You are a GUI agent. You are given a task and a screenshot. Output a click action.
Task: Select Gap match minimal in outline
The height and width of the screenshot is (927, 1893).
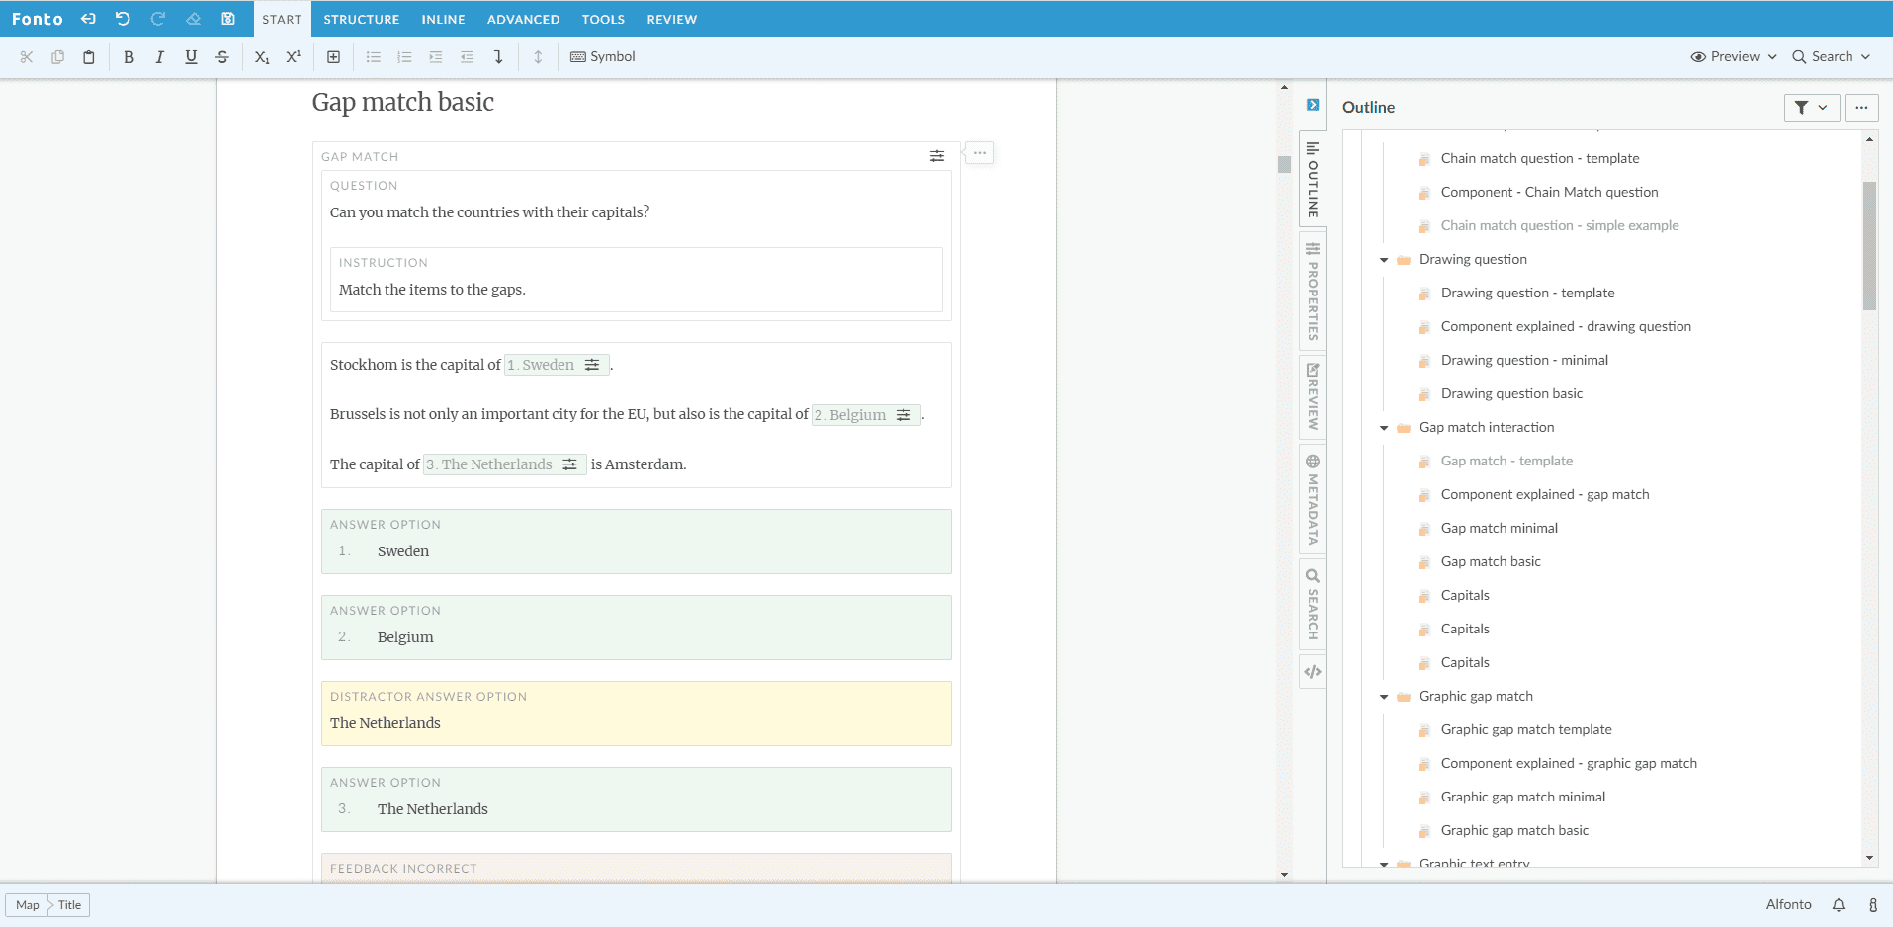tap(1499, 528)
